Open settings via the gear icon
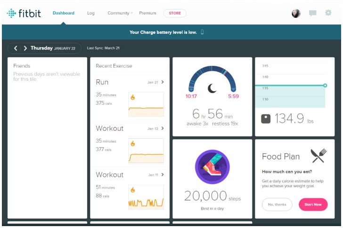 (x=328, y=13)
